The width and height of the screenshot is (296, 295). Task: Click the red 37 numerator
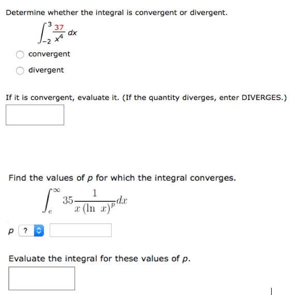click(x=59, y=27)
